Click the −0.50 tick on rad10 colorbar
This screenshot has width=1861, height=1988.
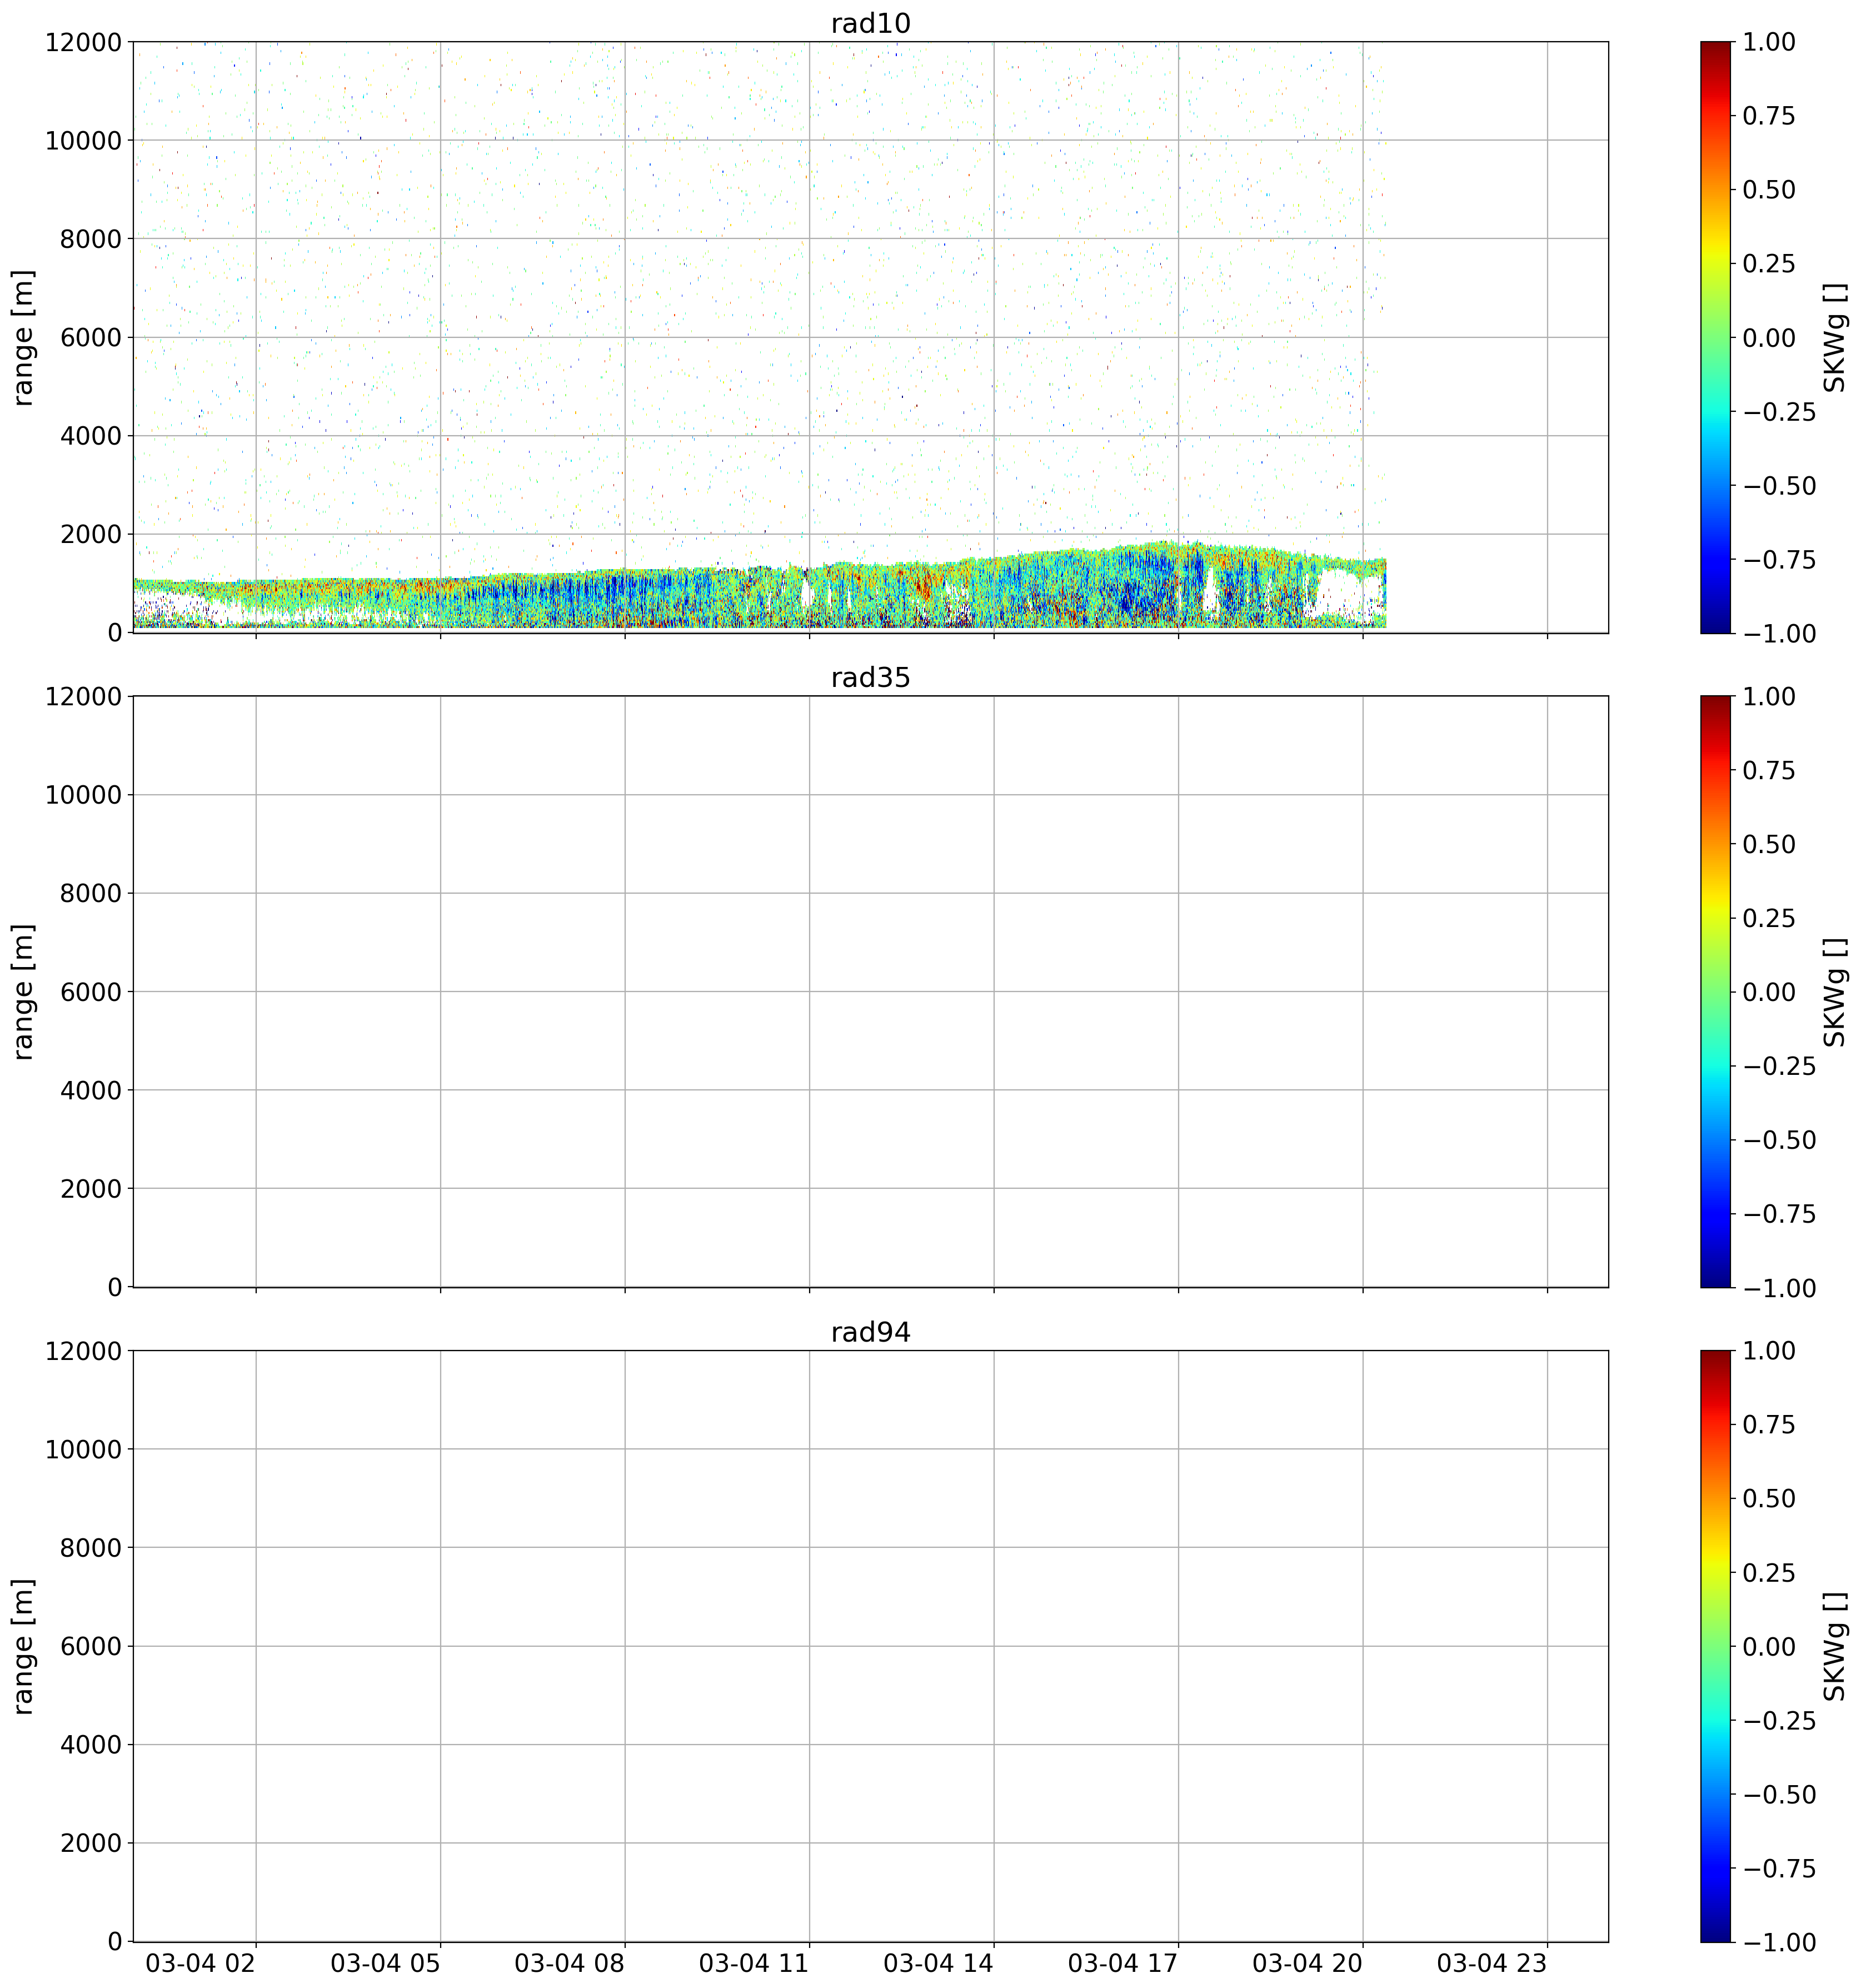1779,485
